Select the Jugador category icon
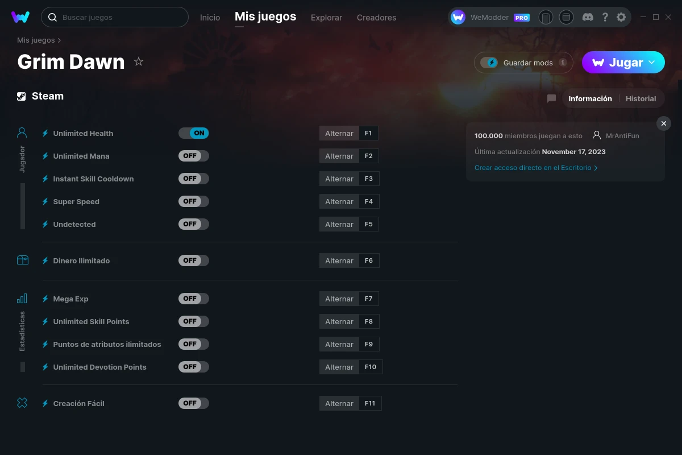 pos(22,133)
